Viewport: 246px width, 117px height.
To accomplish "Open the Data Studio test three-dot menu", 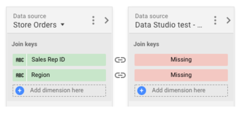I will (x=215, y=20).
